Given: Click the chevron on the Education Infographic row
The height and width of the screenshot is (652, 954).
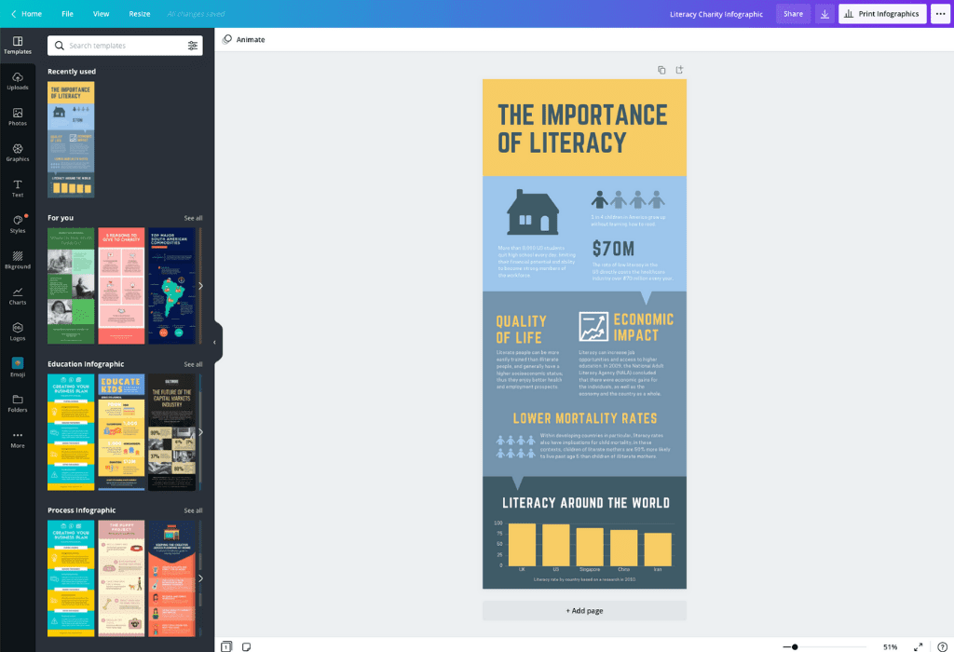Looking at the screenshot, I should [x=199, y=430].
